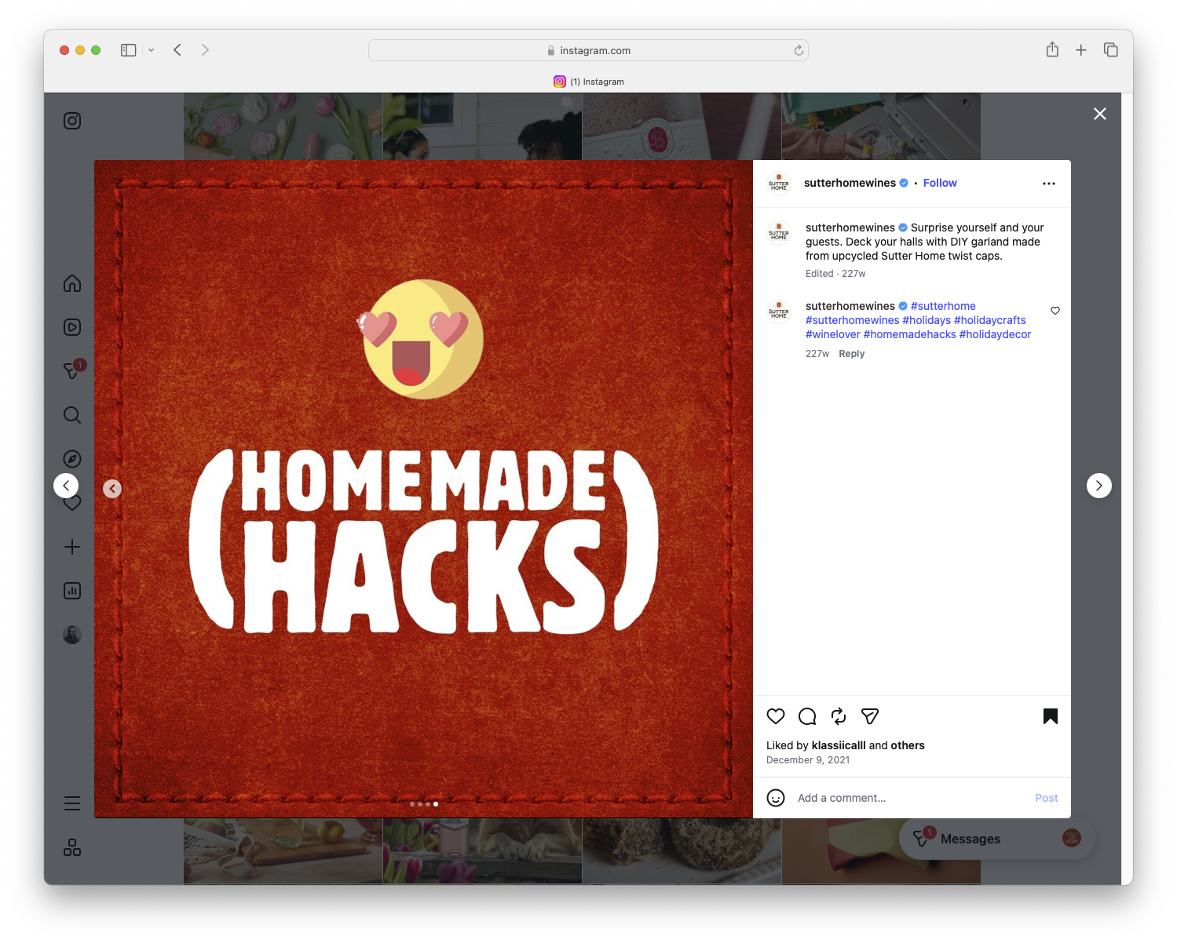Screen dimensions: 1177x943
Task: Open the #holidaycrafts hashtag link
Action: pos(990,319)
